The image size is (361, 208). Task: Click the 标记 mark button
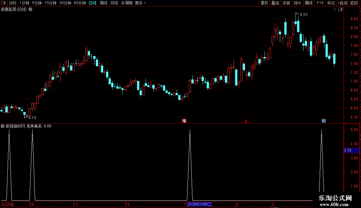click(331, 3)
